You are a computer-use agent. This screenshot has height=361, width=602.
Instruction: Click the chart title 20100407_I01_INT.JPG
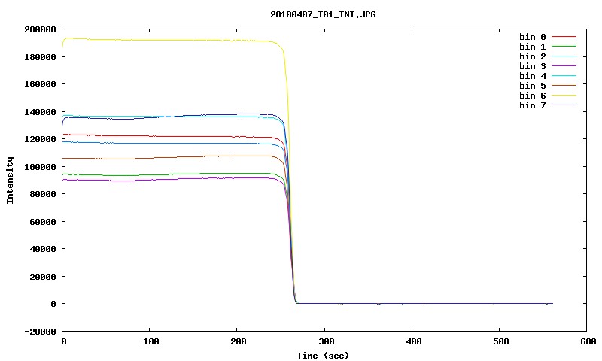[x=323, y=14]
